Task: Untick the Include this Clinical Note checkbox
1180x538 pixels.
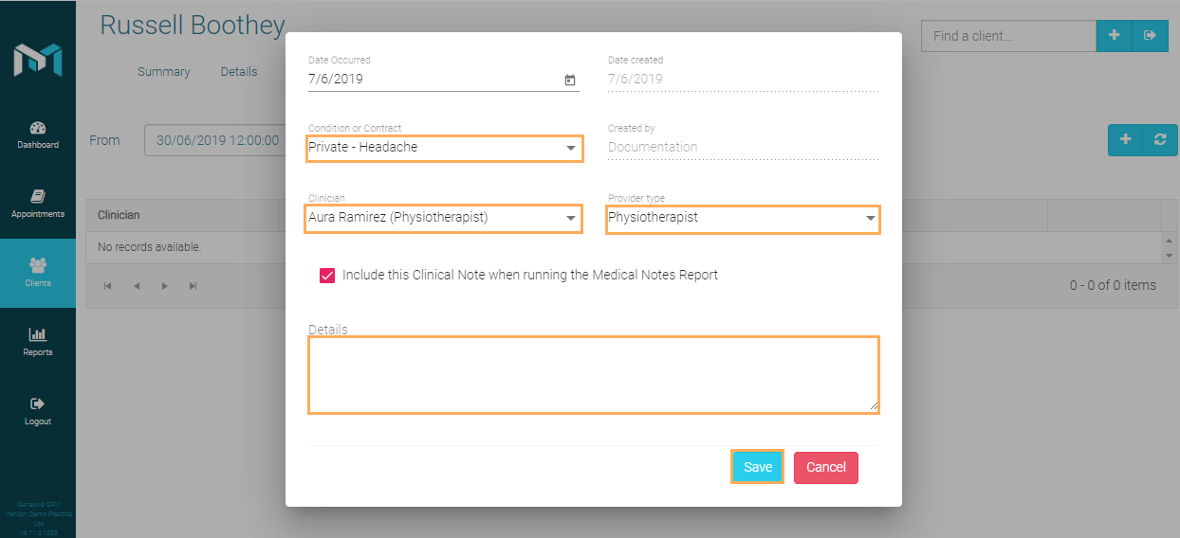Action: point(327,276)
